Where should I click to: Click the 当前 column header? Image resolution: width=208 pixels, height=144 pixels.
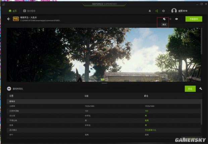pyautogui.click(x=86, y=96)
